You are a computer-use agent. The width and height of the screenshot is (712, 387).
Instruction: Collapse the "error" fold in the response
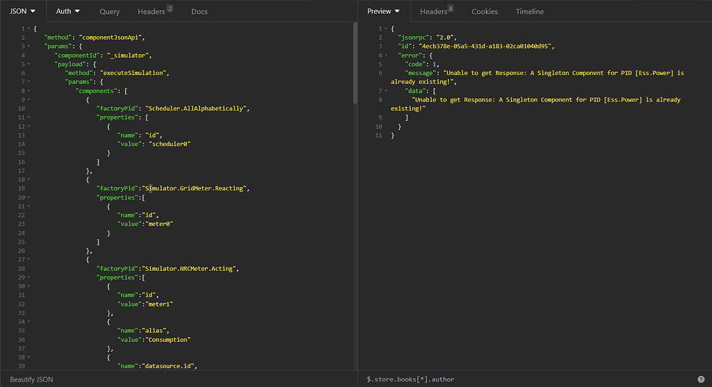pos(386,56)
